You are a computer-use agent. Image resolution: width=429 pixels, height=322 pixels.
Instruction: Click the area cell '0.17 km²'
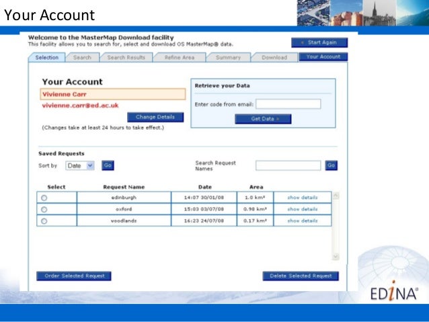(x=255, y=220)
